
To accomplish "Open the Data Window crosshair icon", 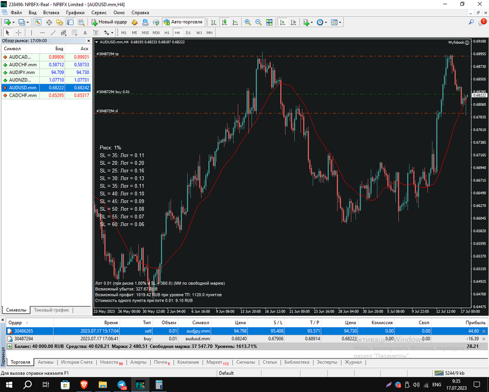I will point(49,22).
